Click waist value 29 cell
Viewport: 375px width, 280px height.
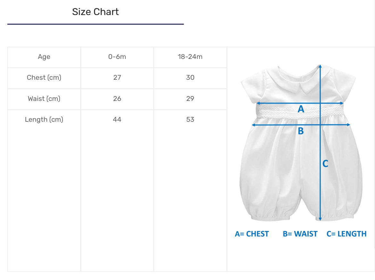(190, 99)
